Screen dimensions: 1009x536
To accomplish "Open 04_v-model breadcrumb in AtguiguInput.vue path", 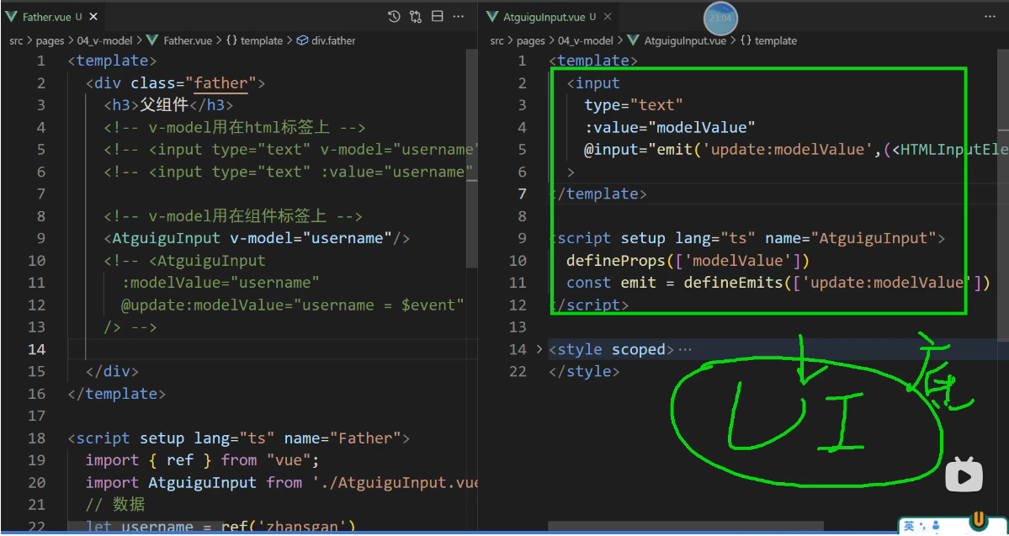I will pos(586,40).
